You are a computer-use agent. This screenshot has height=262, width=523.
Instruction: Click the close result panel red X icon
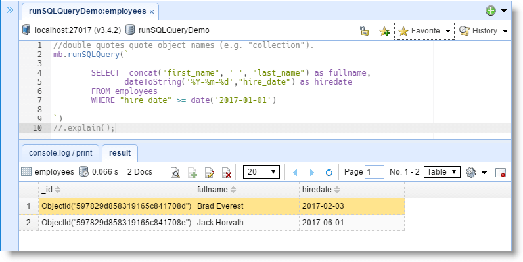[x=500, y=173]
